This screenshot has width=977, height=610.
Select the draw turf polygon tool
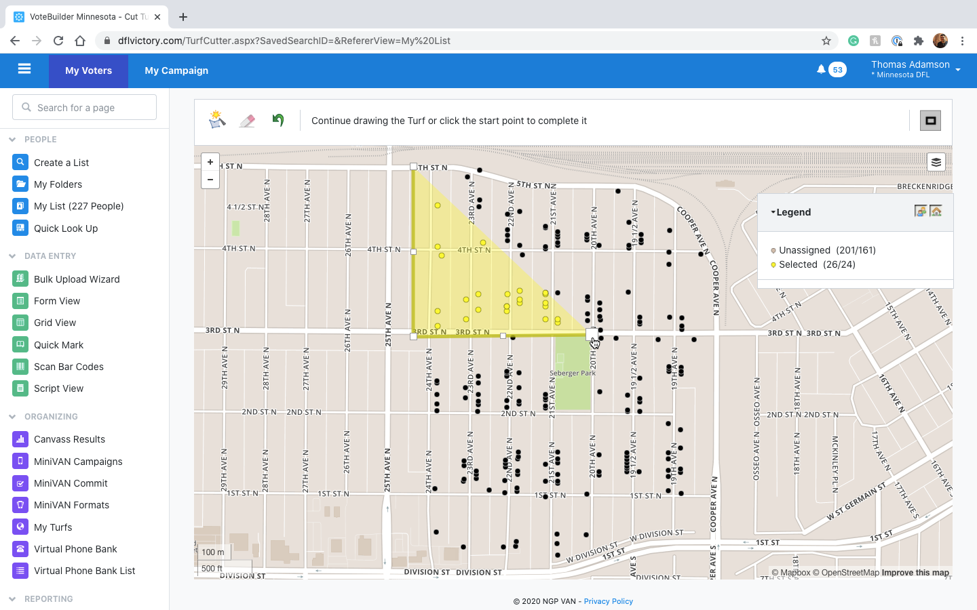coord(217,120)
